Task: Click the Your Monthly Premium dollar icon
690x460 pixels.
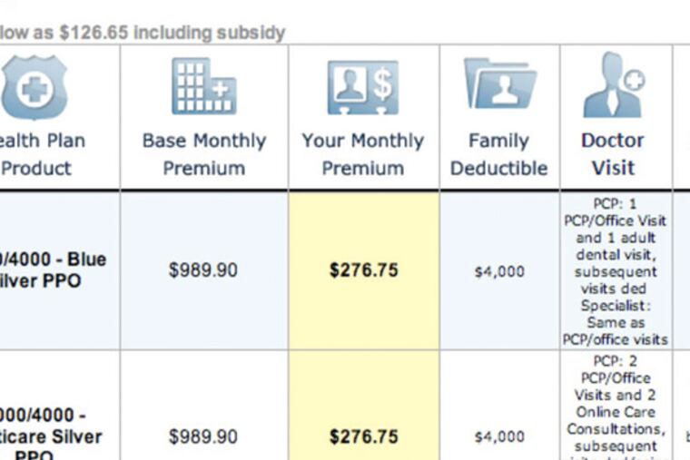Action: coord(362,88)
